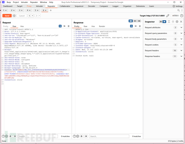Toggle non-printable characters \n in request
Image resolution: width=185 pixels, height=144 pixels.
tap(64, 26)
